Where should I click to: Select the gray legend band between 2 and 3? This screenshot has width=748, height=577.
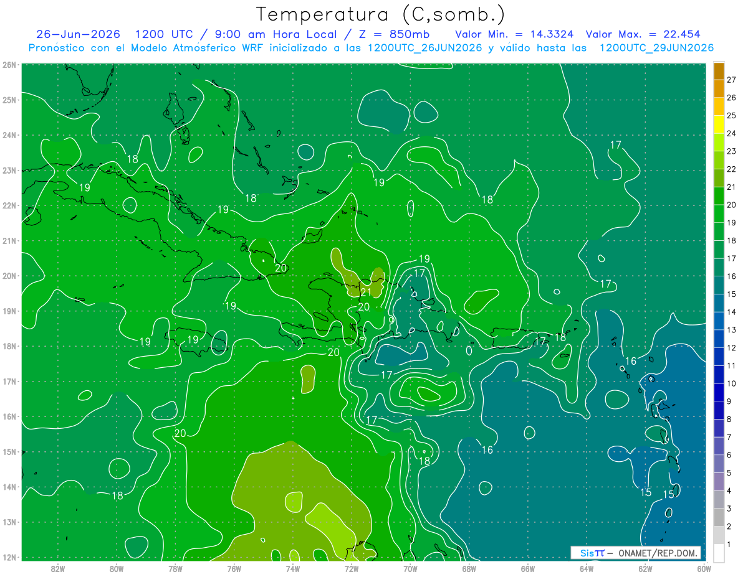(x=719, y=517)
